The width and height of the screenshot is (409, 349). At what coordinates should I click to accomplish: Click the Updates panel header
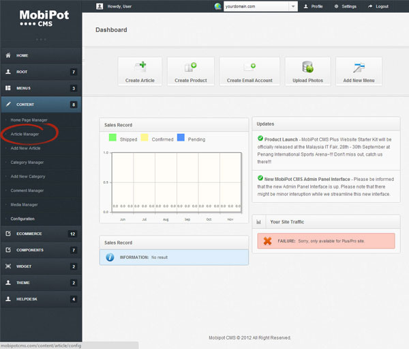coord(326,124)
